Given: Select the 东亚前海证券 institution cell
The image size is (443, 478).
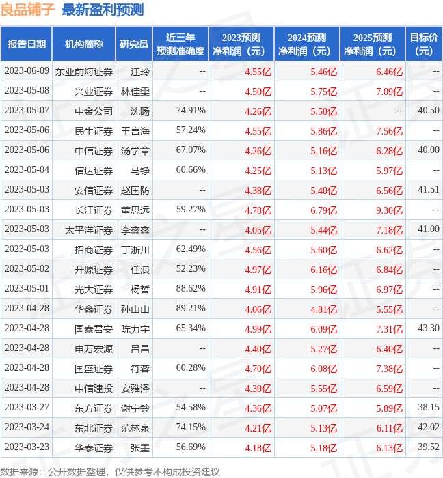Looking at the screenshot, I should (84, 72).
